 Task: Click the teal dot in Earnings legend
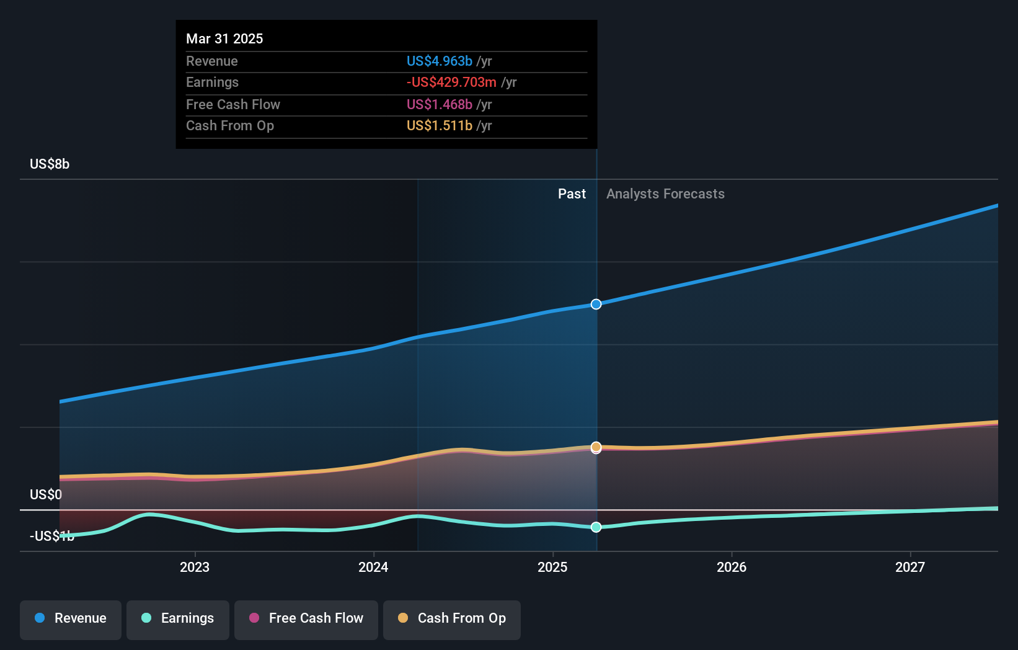tap(146, 618)
